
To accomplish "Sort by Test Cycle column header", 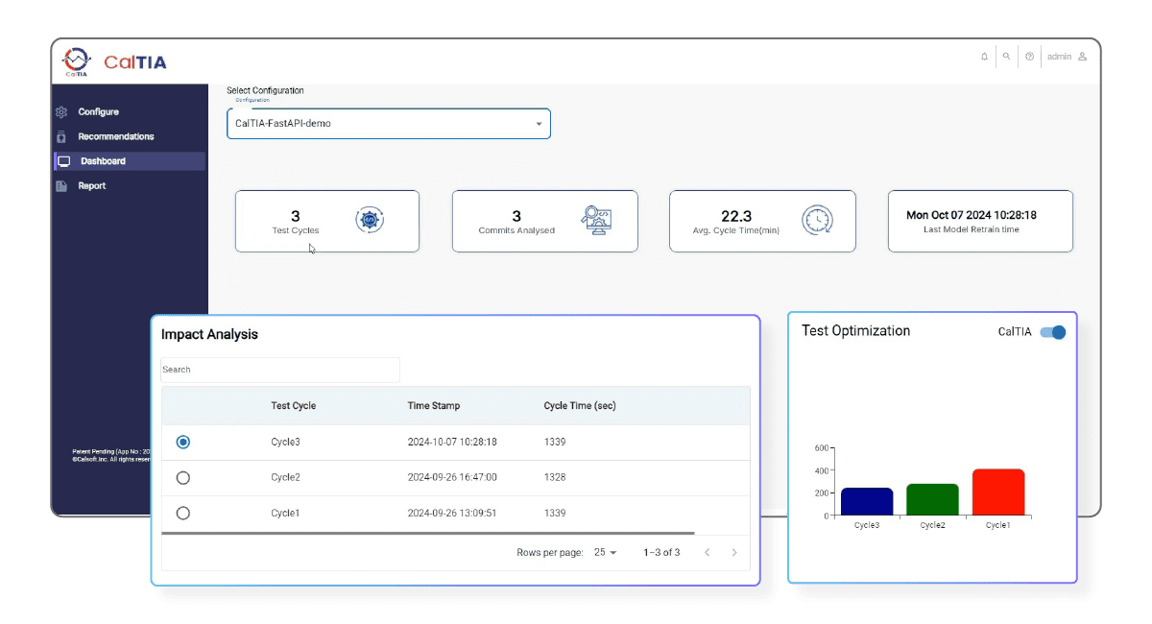I will pyautogui.click(x=293, y=405).
